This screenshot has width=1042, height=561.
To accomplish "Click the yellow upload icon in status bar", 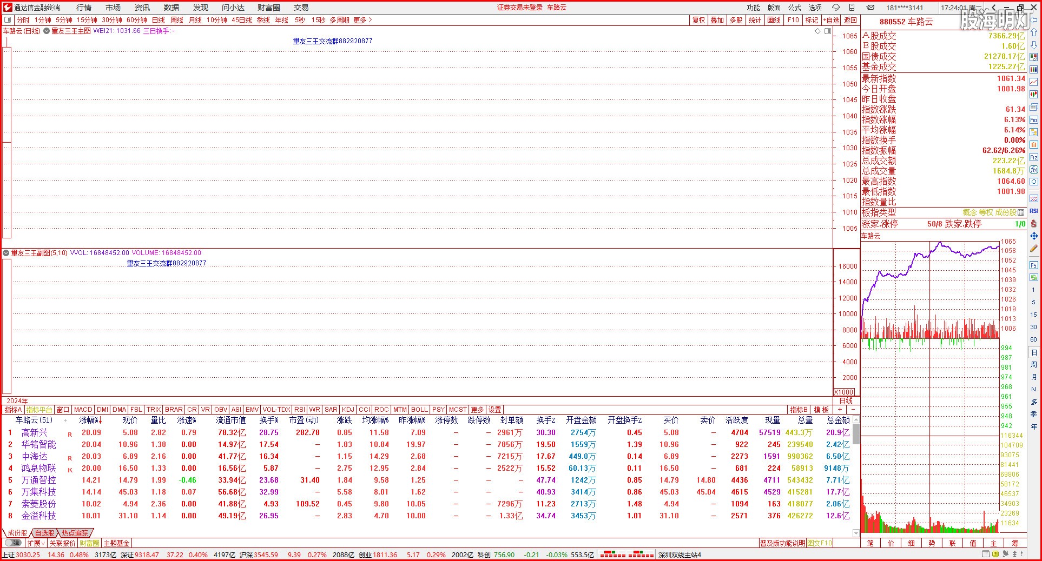I will [994, 555].
